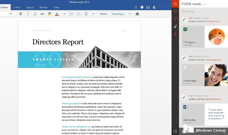Select the hashtag icon in the sidebar
228x135 pixels.
[175, 34]
